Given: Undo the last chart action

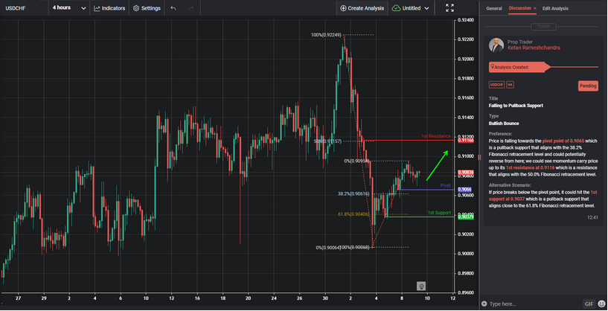Looking at the screenshot, I should [173, 8].
